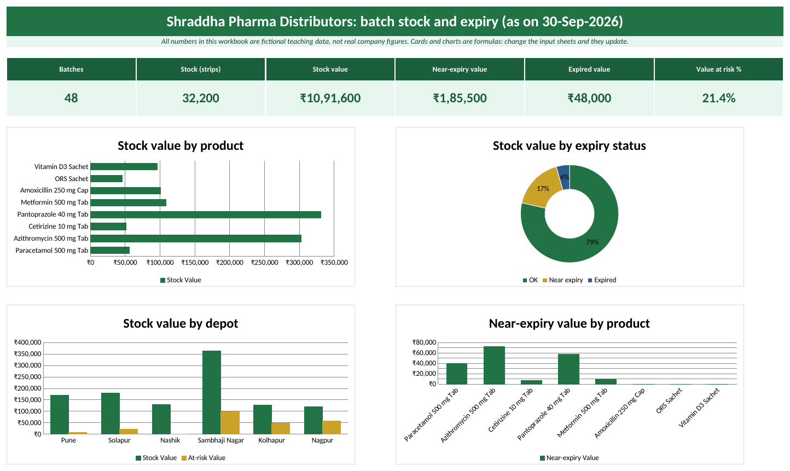Viewport: 790px width, 471px height.
Task: Select the Vitamin D3 Sachet bar
Action: (x=124, y=166)
